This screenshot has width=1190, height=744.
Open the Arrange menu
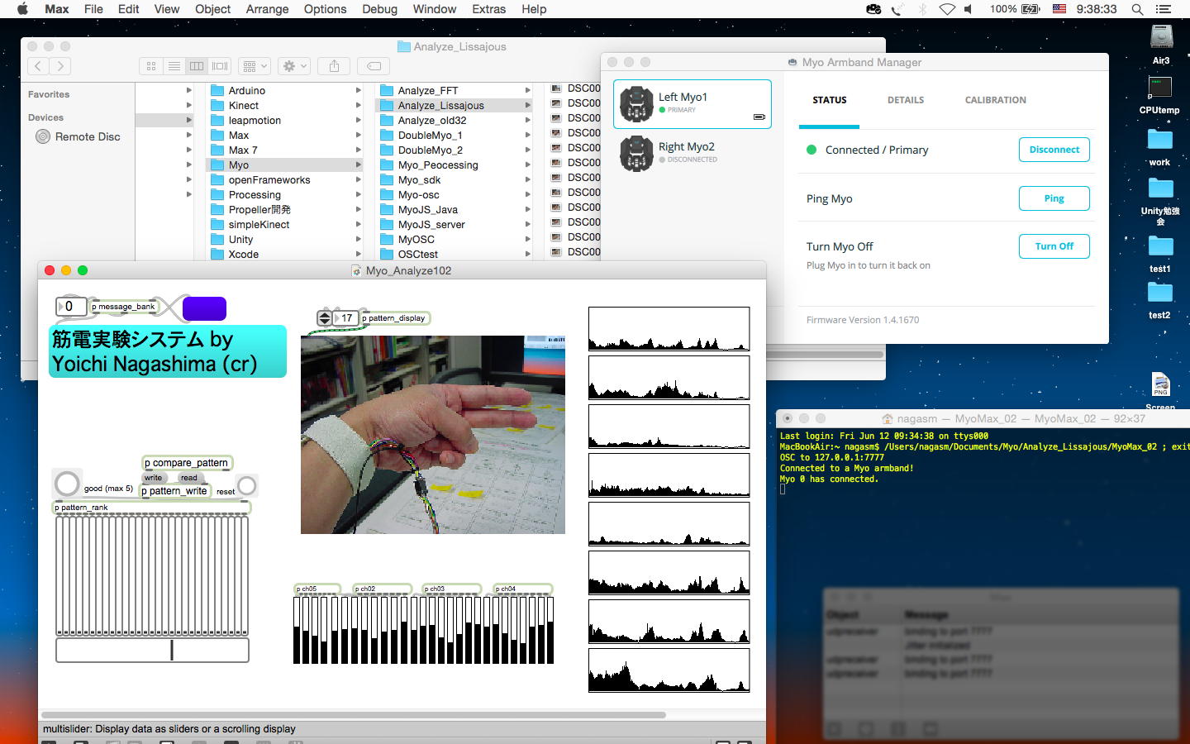pos(267,9)
